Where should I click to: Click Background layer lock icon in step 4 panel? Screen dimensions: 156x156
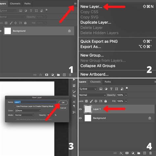(150, 118)
